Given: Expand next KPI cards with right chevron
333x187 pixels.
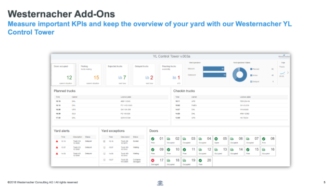Looking at the screenshot, I should pyautogui.click(x=288, y=73).
